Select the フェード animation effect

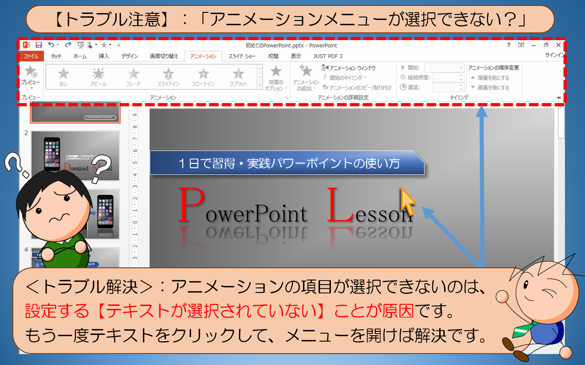click(133, 77)
